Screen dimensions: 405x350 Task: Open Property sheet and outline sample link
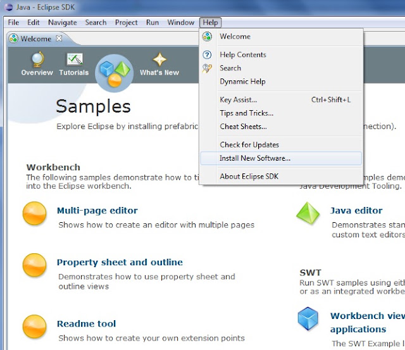tap(120, 262)
